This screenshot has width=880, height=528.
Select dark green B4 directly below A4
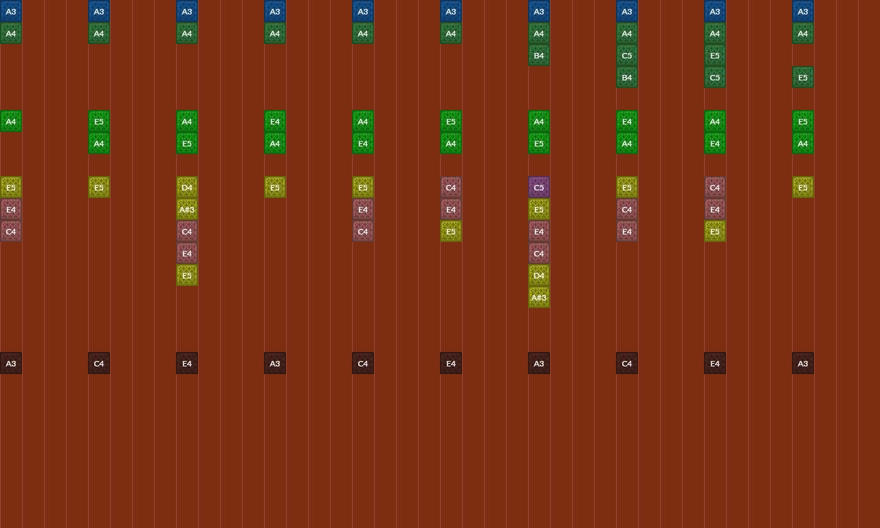(x=539, y=55)
